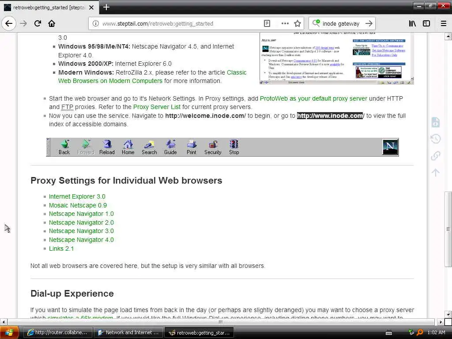
Task: Click the search engine magnifier icon
Action: pyautogui.click(x=316, y=23)
